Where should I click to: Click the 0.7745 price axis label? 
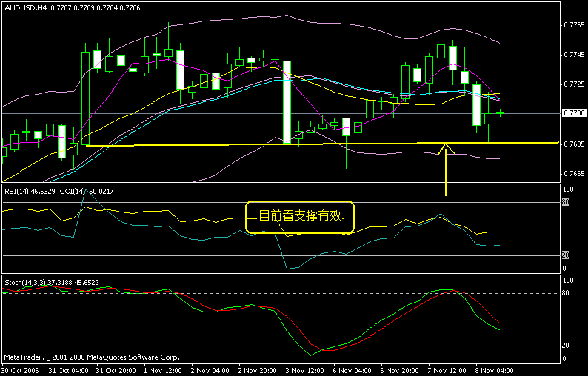(x=574, y=55)
